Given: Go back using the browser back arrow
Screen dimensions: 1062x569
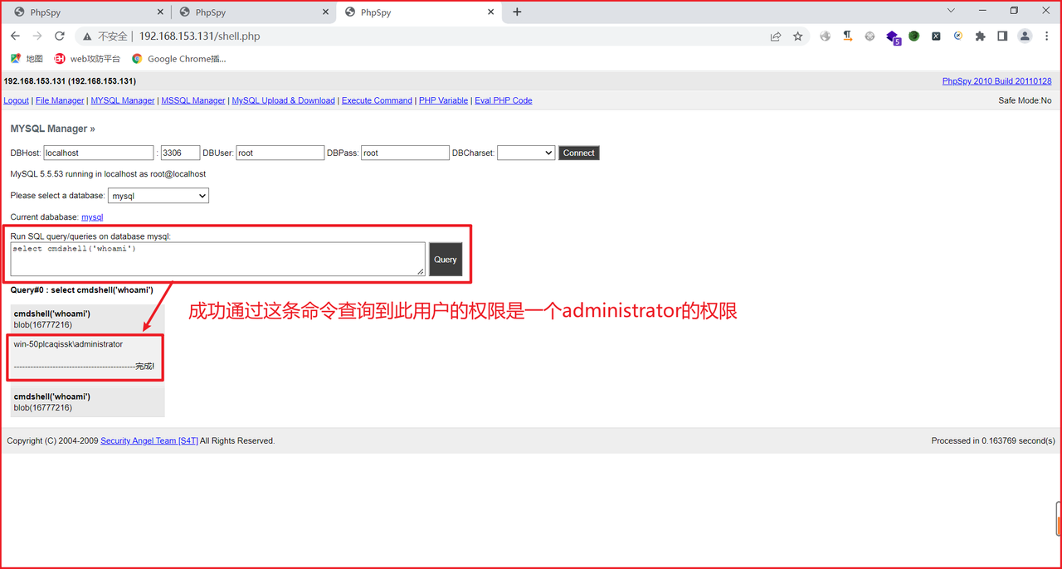Looking at the screenshot, I should tap(15, 36).
